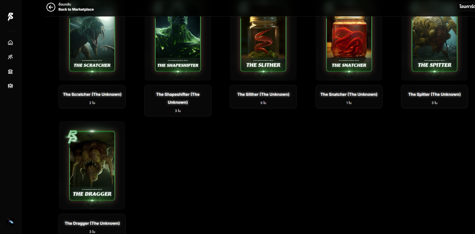This screenshot has height=234, width=475.
Task: Click the green logo badge on Dragger card
Action: [72, 137]
